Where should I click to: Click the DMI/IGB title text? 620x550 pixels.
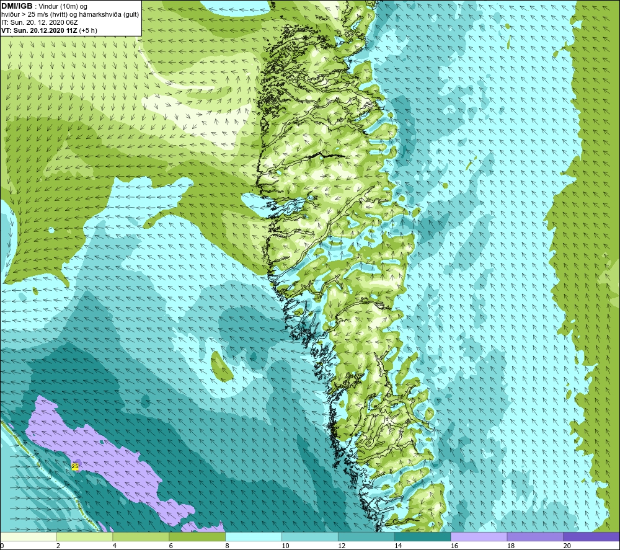coord(17,6)
